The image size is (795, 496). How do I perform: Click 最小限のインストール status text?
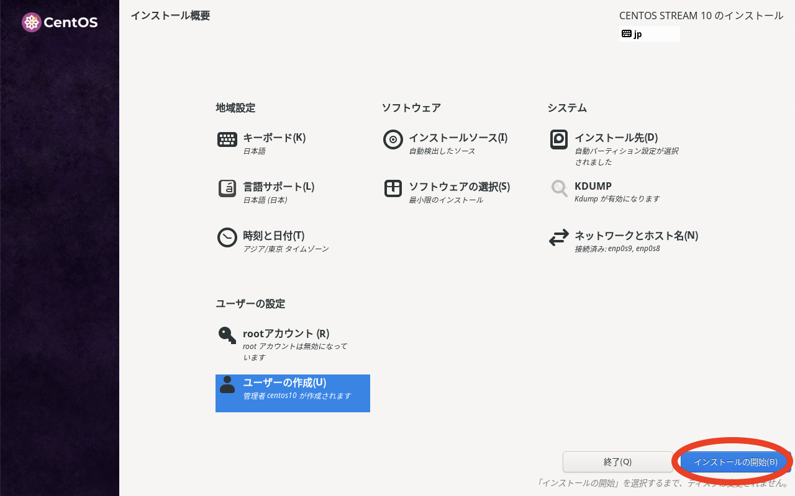pos(446,200)
